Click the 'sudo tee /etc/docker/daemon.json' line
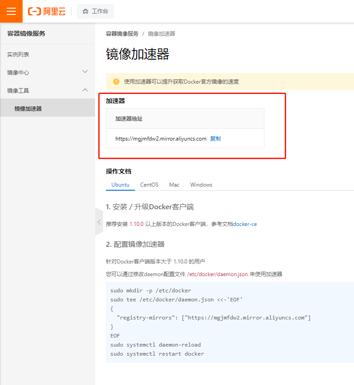 coord(177,300)
